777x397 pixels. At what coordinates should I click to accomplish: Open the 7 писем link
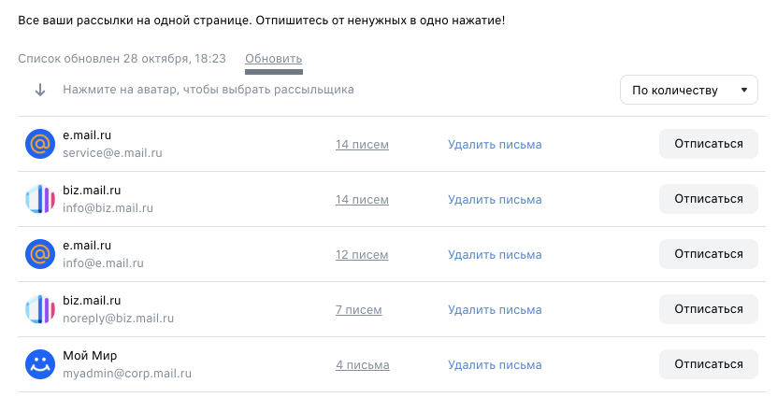tap(359, 310)
